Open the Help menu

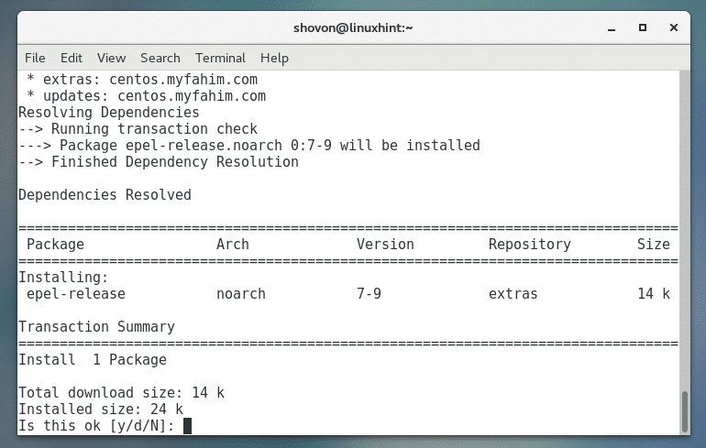(x=274, y=58)
